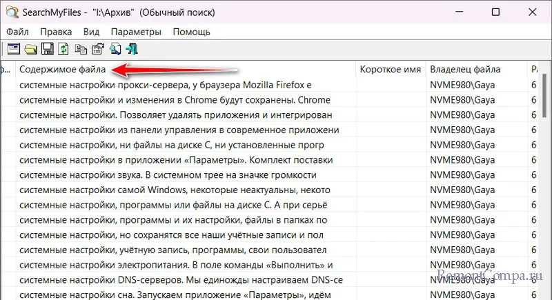Sort by Короткое имя column header
Viewport: 552px width, 300px height.
[390, 70]
